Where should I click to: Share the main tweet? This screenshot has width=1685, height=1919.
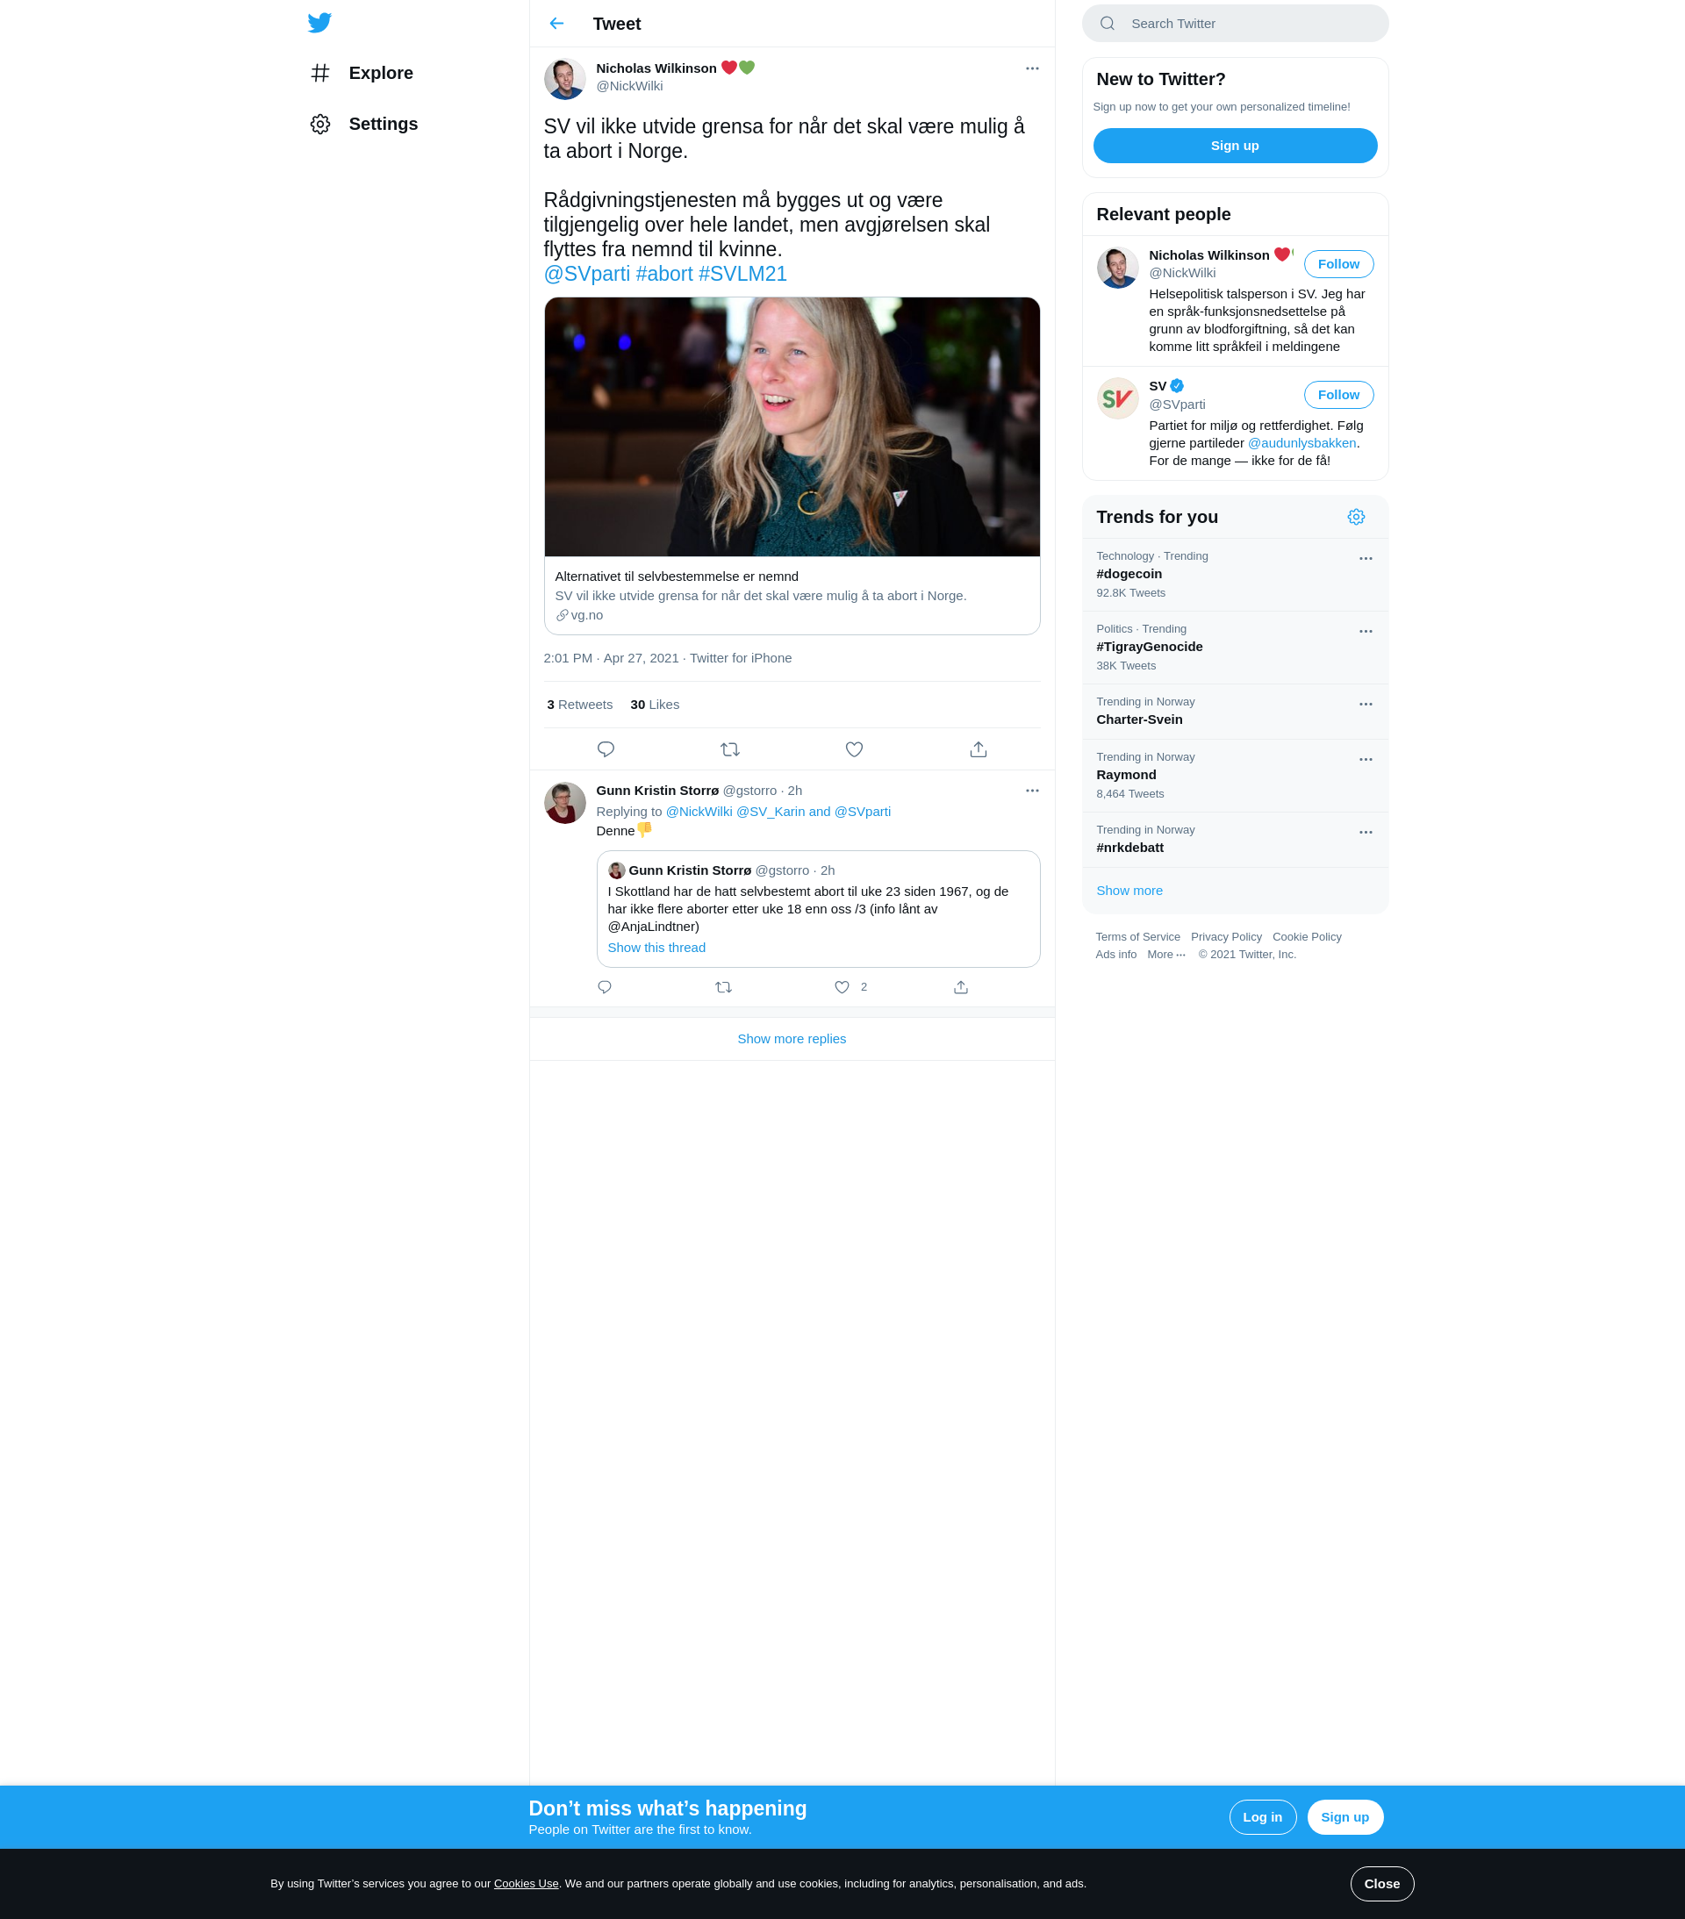pos(978,749)
